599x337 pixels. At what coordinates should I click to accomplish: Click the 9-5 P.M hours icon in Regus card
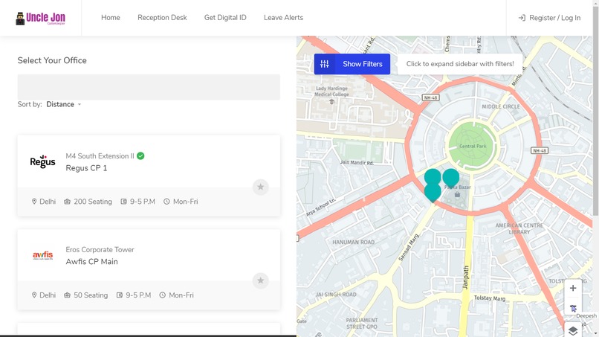click(x=124, y=202)
